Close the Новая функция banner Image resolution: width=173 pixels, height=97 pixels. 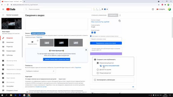point(86,50)
